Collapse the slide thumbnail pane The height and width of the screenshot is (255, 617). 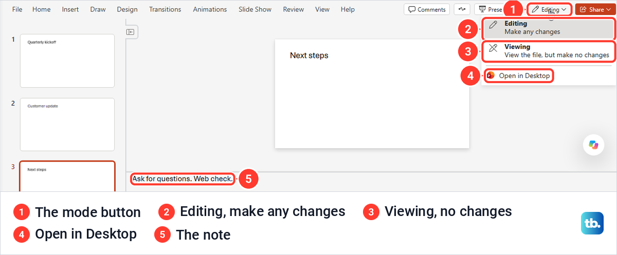131,32
